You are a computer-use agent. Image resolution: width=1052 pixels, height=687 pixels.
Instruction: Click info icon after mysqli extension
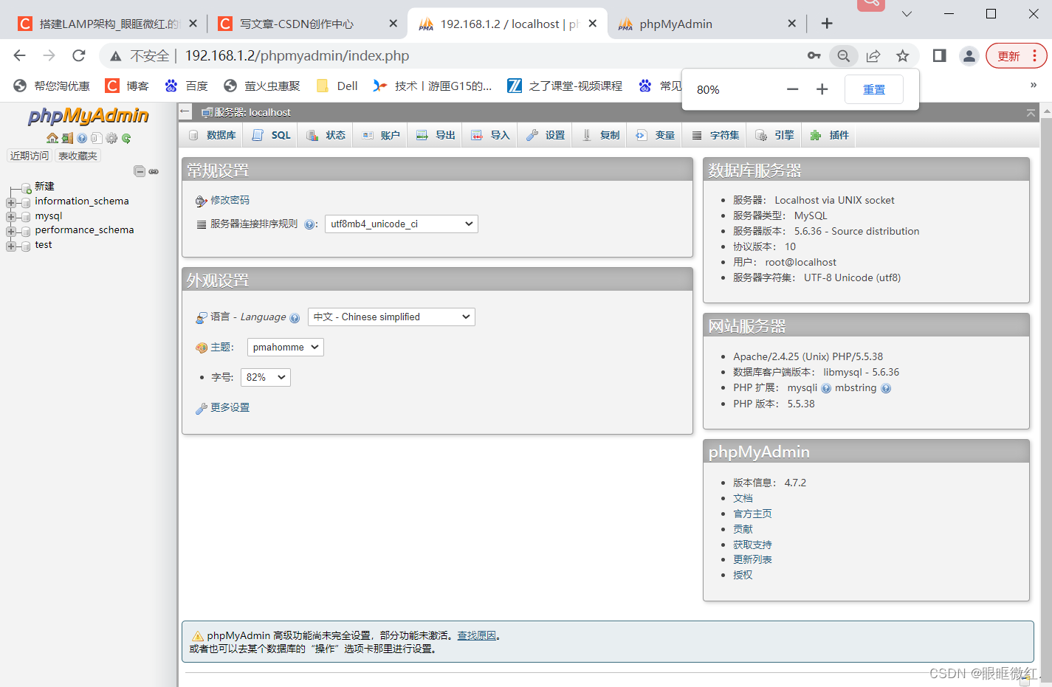point(826,388)
